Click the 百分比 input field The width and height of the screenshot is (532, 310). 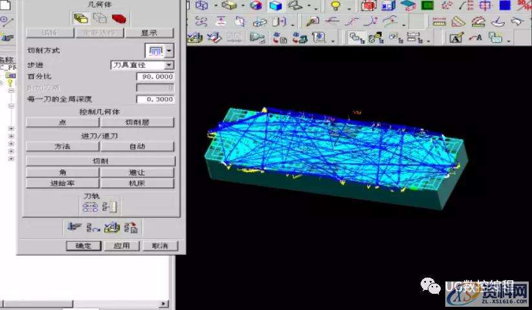tap(155, 77)
